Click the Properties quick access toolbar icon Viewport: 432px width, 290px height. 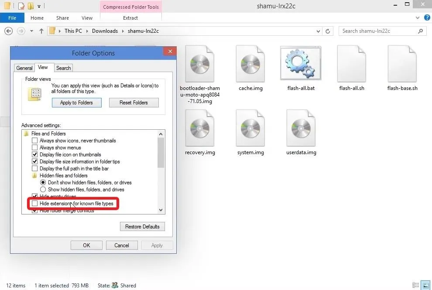pos(21,6)
